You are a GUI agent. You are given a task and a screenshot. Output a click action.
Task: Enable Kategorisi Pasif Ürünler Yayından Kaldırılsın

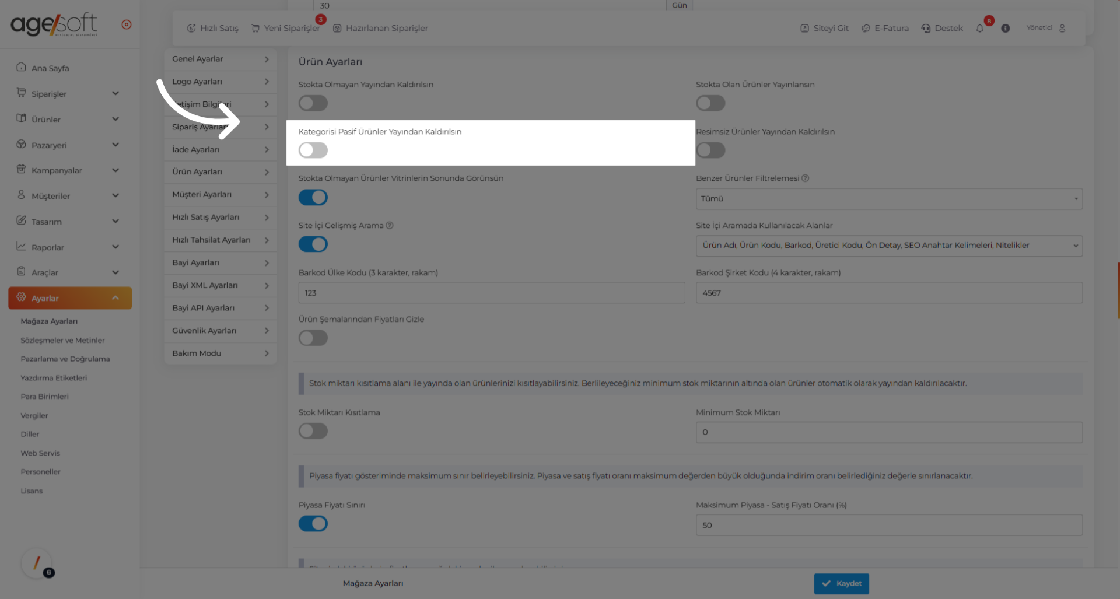[313, 150]
